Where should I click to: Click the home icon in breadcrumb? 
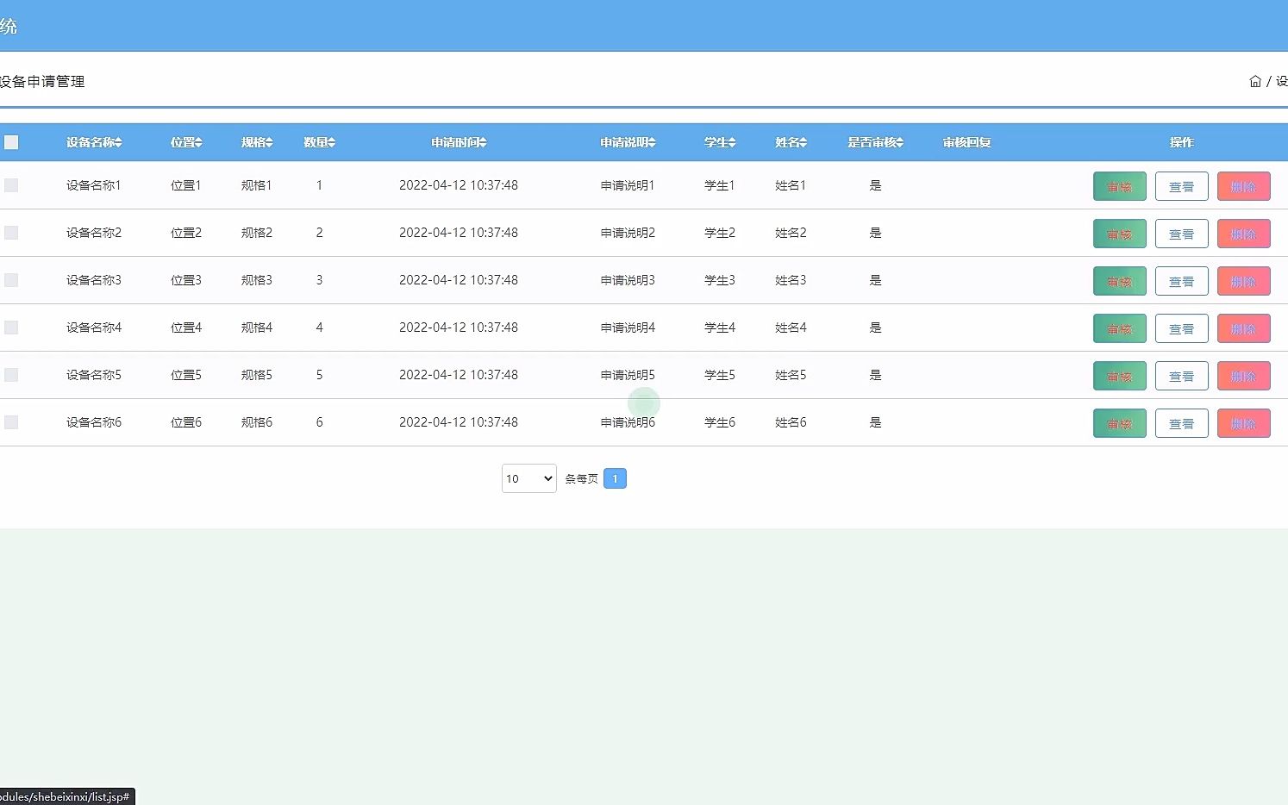pos(1255,81)
